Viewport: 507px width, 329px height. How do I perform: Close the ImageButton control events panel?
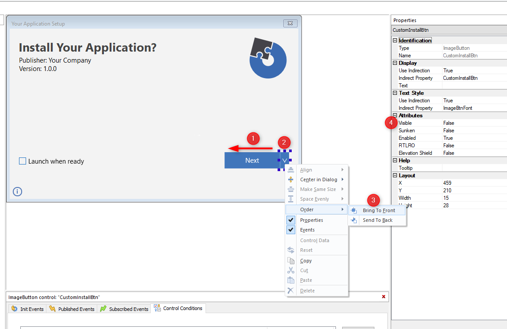point(383,297)
